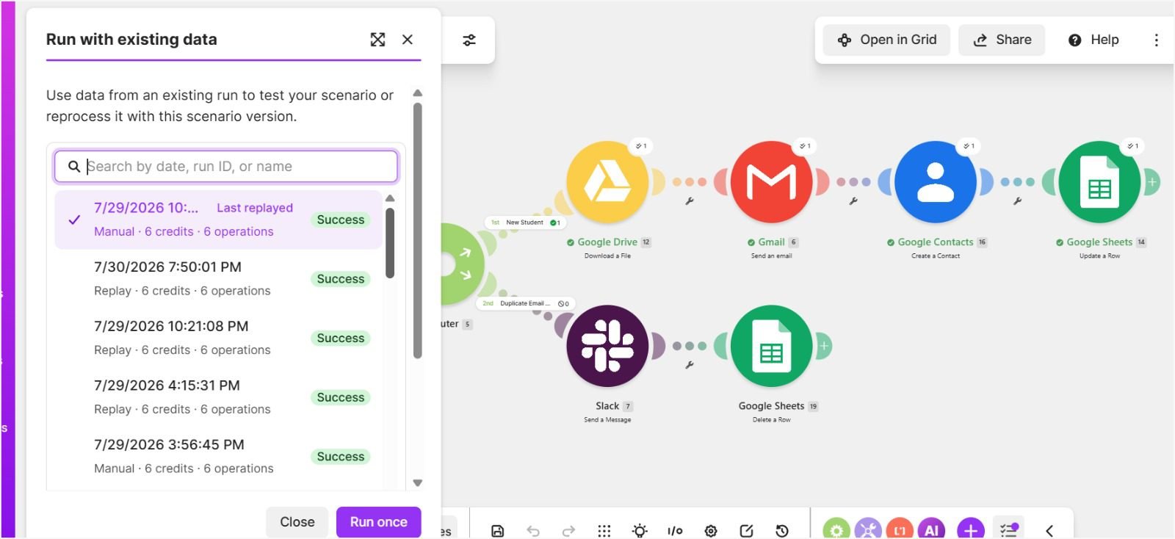Click wrench between Slack and Google Sheets
Image resolution: width=1175 pixels, height=539 pixels.
tap(690, 365)
